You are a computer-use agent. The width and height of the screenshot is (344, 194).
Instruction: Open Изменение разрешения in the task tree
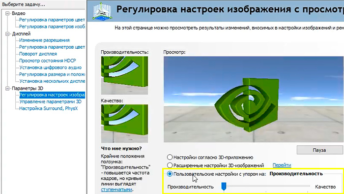(x=44, y=40)
